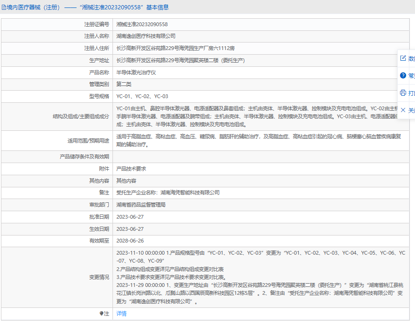Click the 批准日期 row's 2023-06-27 value
Screen dimensions: 415x321
point(130,217)
